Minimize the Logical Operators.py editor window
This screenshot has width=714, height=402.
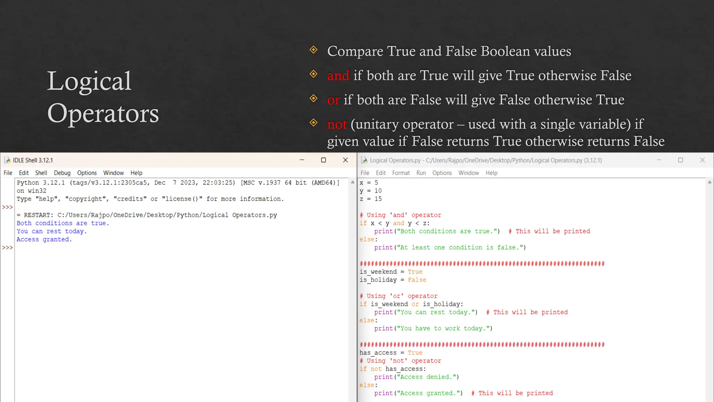point(659,160)
